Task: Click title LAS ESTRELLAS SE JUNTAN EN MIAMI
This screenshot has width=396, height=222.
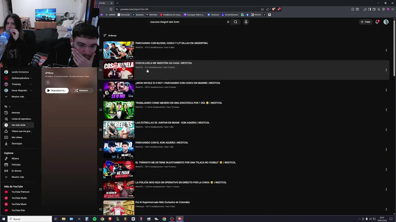Action: 172,123
